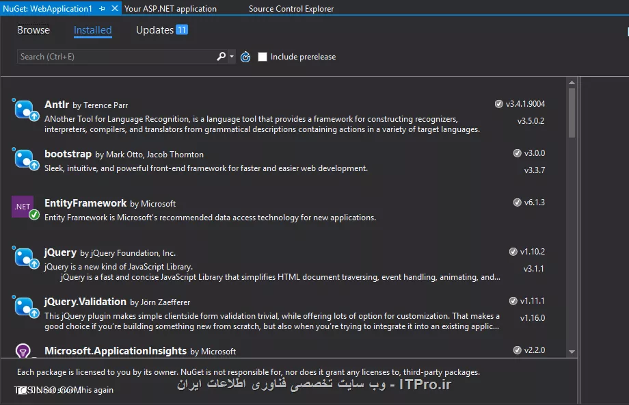Click author text Jörn Zaefferer
Image resolution: width=629 pixels, height=405 pixels.
click(x=165, y=302)
